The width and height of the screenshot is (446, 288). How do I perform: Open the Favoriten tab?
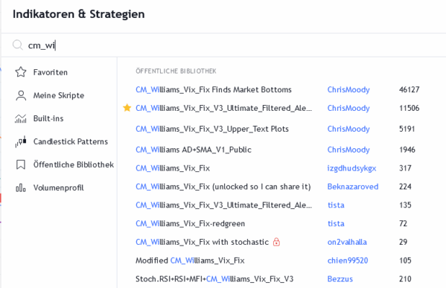pos(50,72)
